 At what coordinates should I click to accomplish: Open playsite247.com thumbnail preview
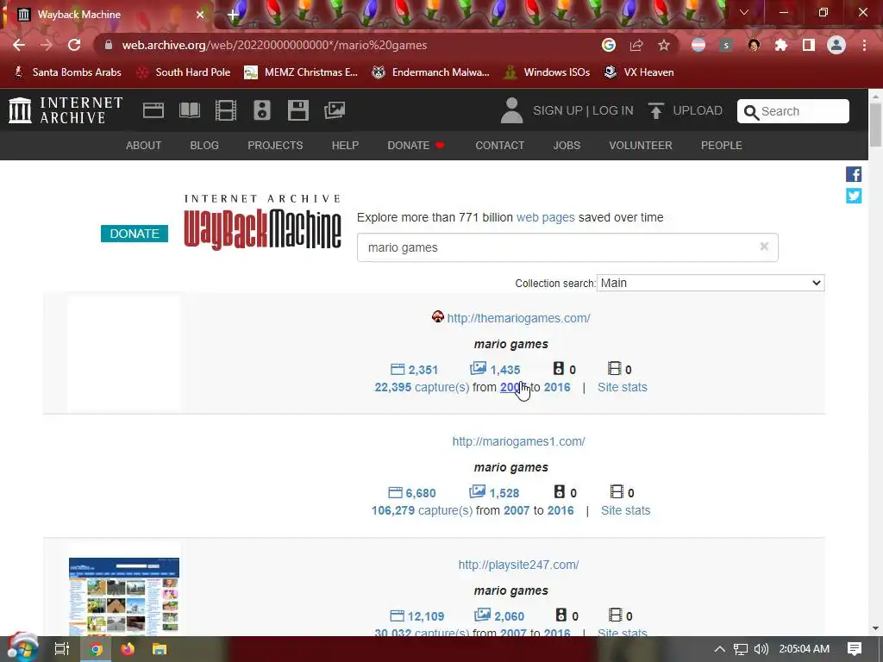pos(124,596)
